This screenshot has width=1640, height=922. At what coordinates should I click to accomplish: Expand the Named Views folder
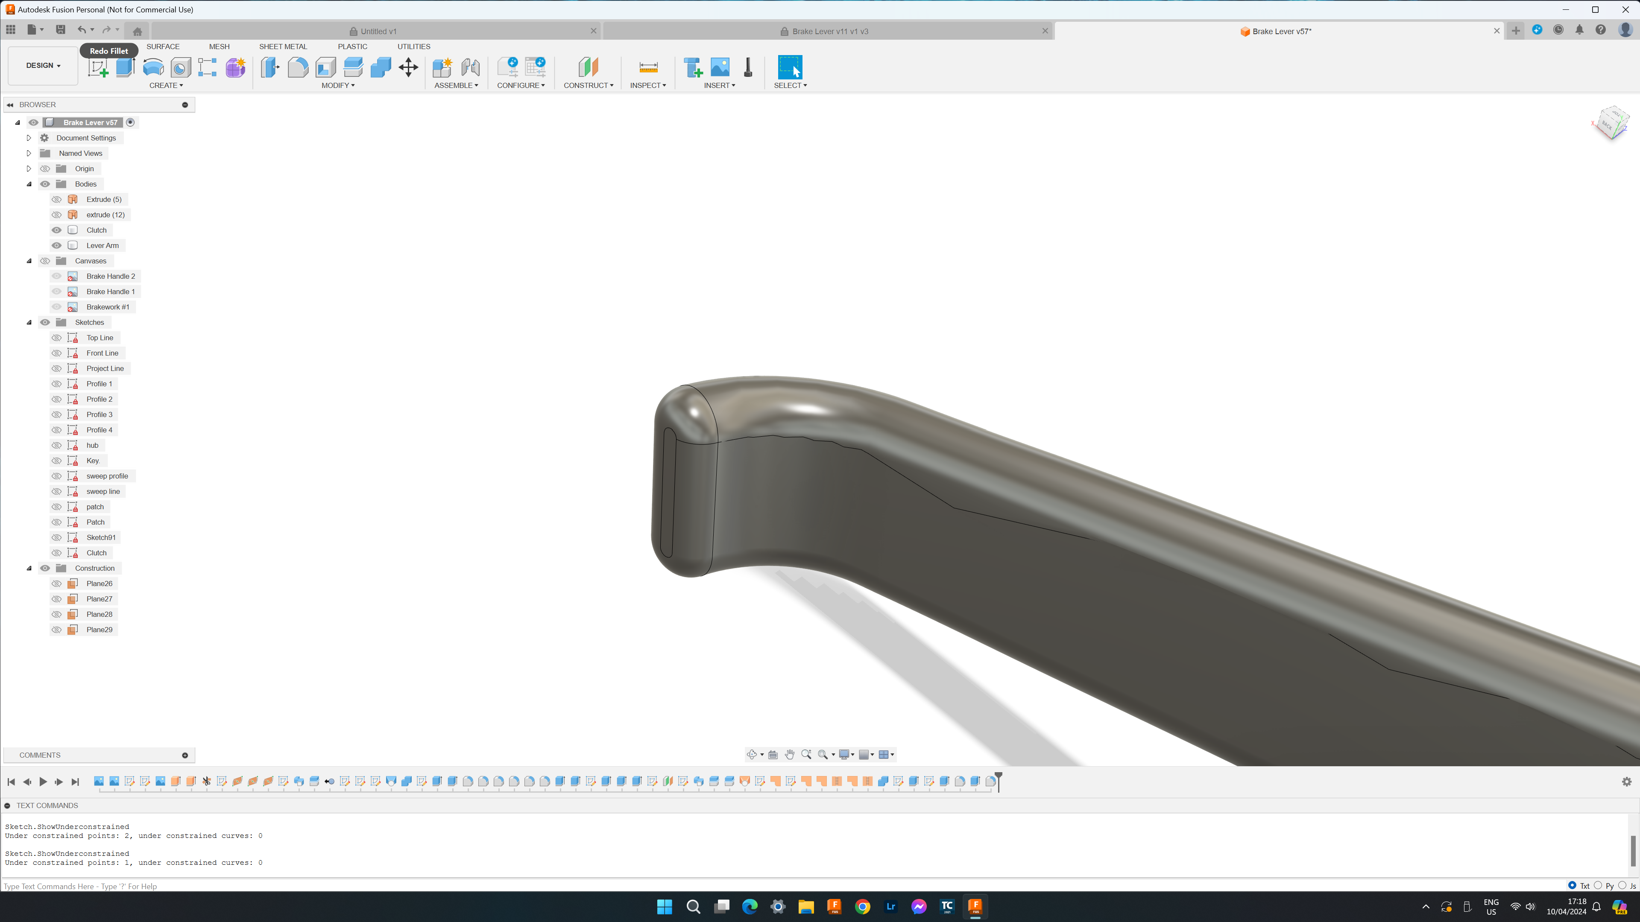tap(29, 153)
